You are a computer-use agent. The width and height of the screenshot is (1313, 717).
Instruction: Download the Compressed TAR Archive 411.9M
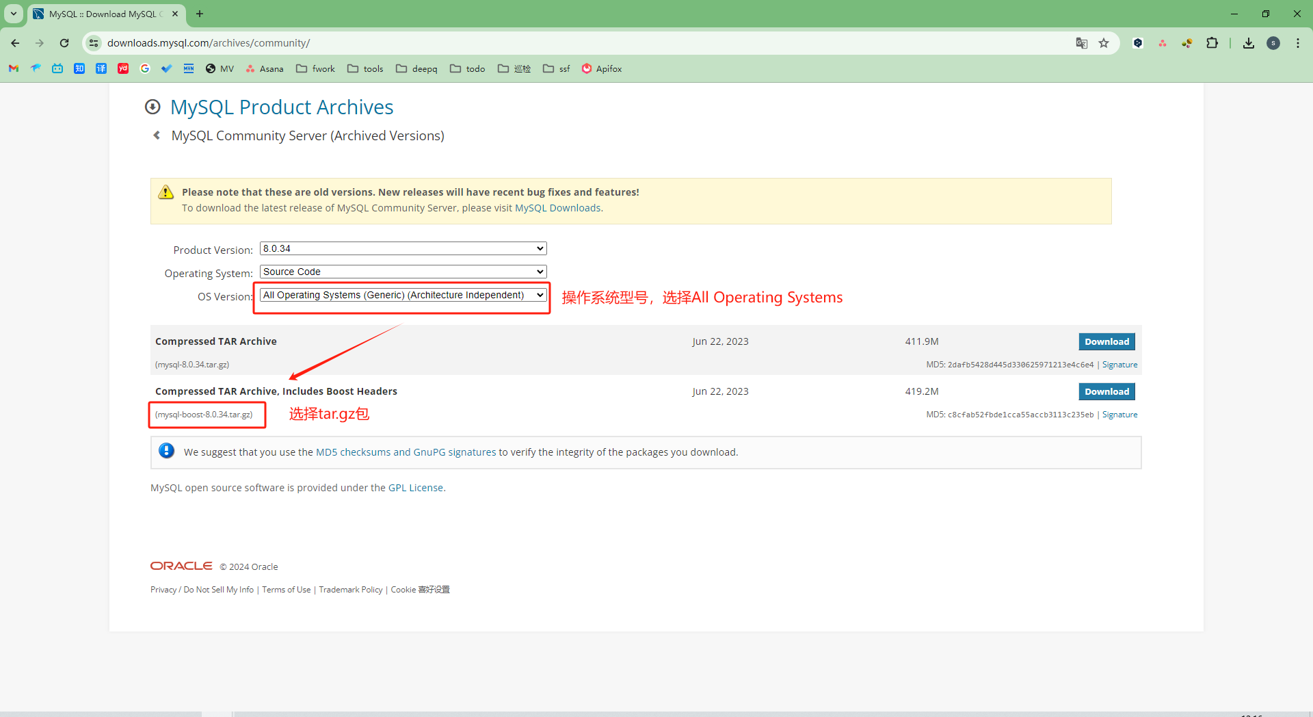pyautogui.click(x=1106, y=341)
